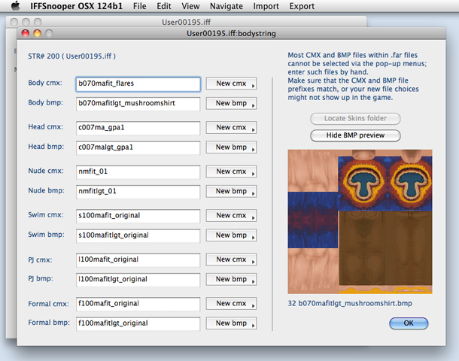Open the Import menu
459x361 pixels.
point(266,6)
